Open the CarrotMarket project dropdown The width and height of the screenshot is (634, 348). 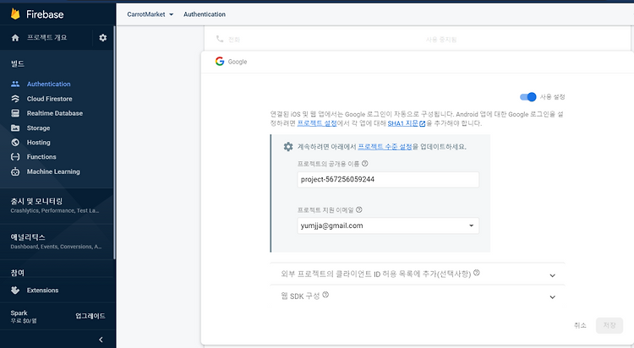pyautogui.click(x=150, y=14)
